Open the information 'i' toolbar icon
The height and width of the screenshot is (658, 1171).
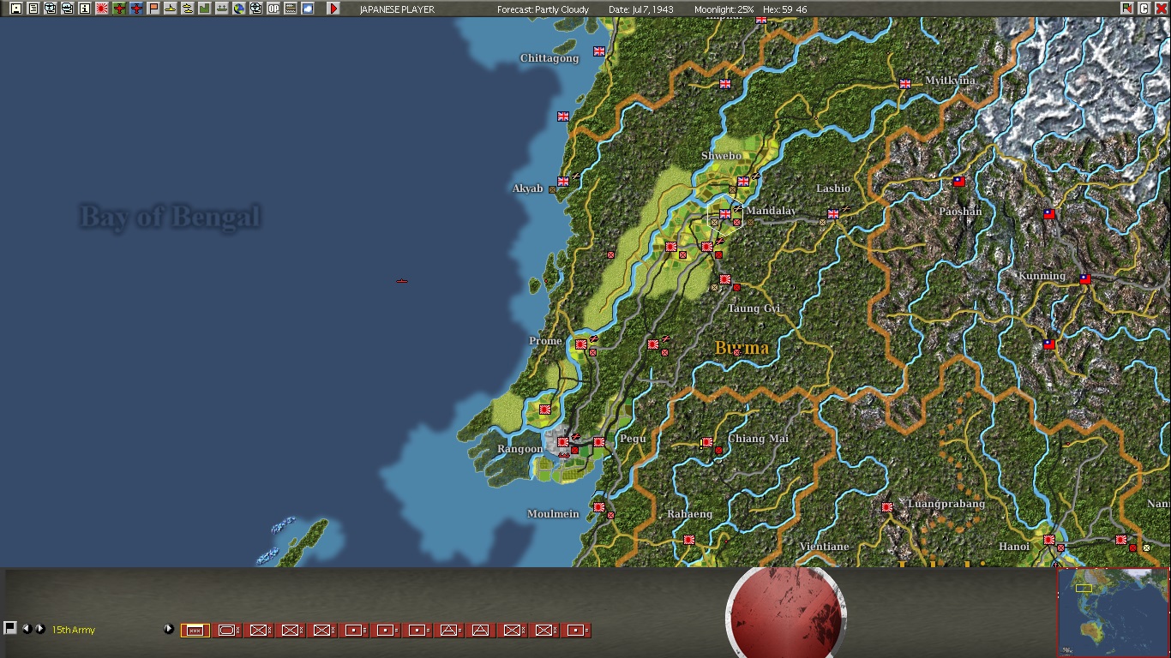click(85, 9)
